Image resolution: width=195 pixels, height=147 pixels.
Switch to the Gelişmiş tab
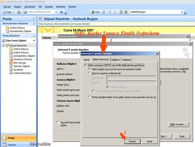pos(126,60)
